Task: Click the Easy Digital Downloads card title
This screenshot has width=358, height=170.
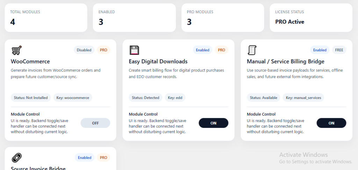Action: [158, 61]
